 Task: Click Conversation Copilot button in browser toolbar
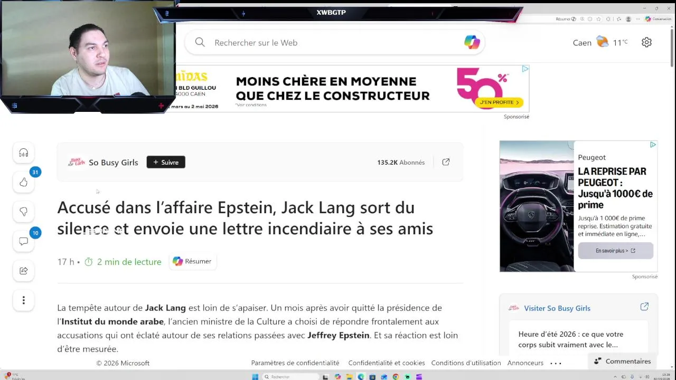click(x=658, y=19)
